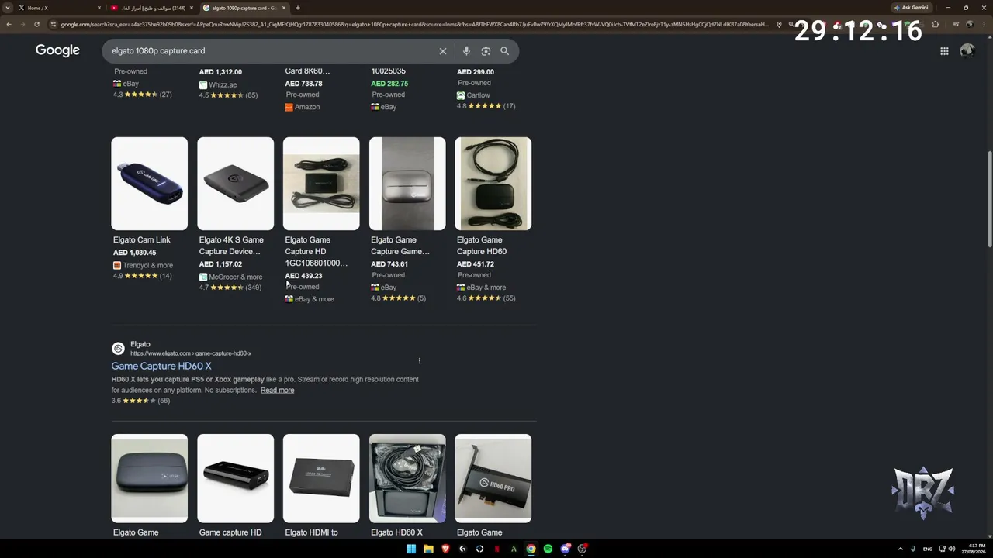
Task: Click the address bar URL
Action: coord(415,24)
